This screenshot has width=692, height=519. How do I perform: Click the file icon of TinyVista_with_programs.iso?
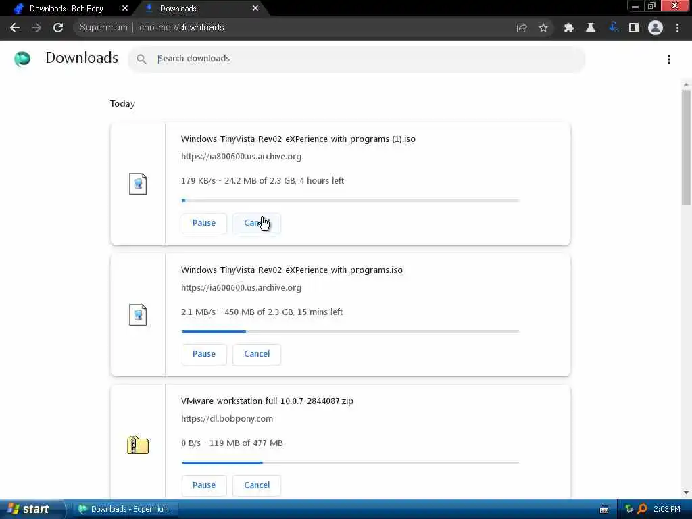click(x=138, y=315)
